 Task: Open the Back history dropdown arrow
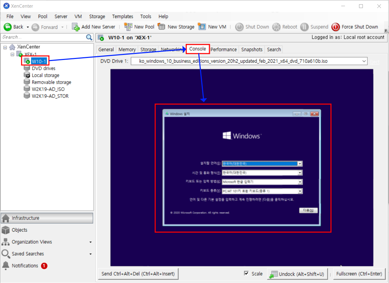(x=28, y=27)
